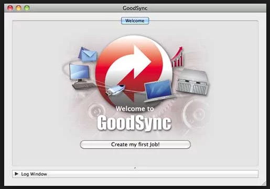Screen dimensions: 270x189
Task: Click the red close window button
Action: 10,8
